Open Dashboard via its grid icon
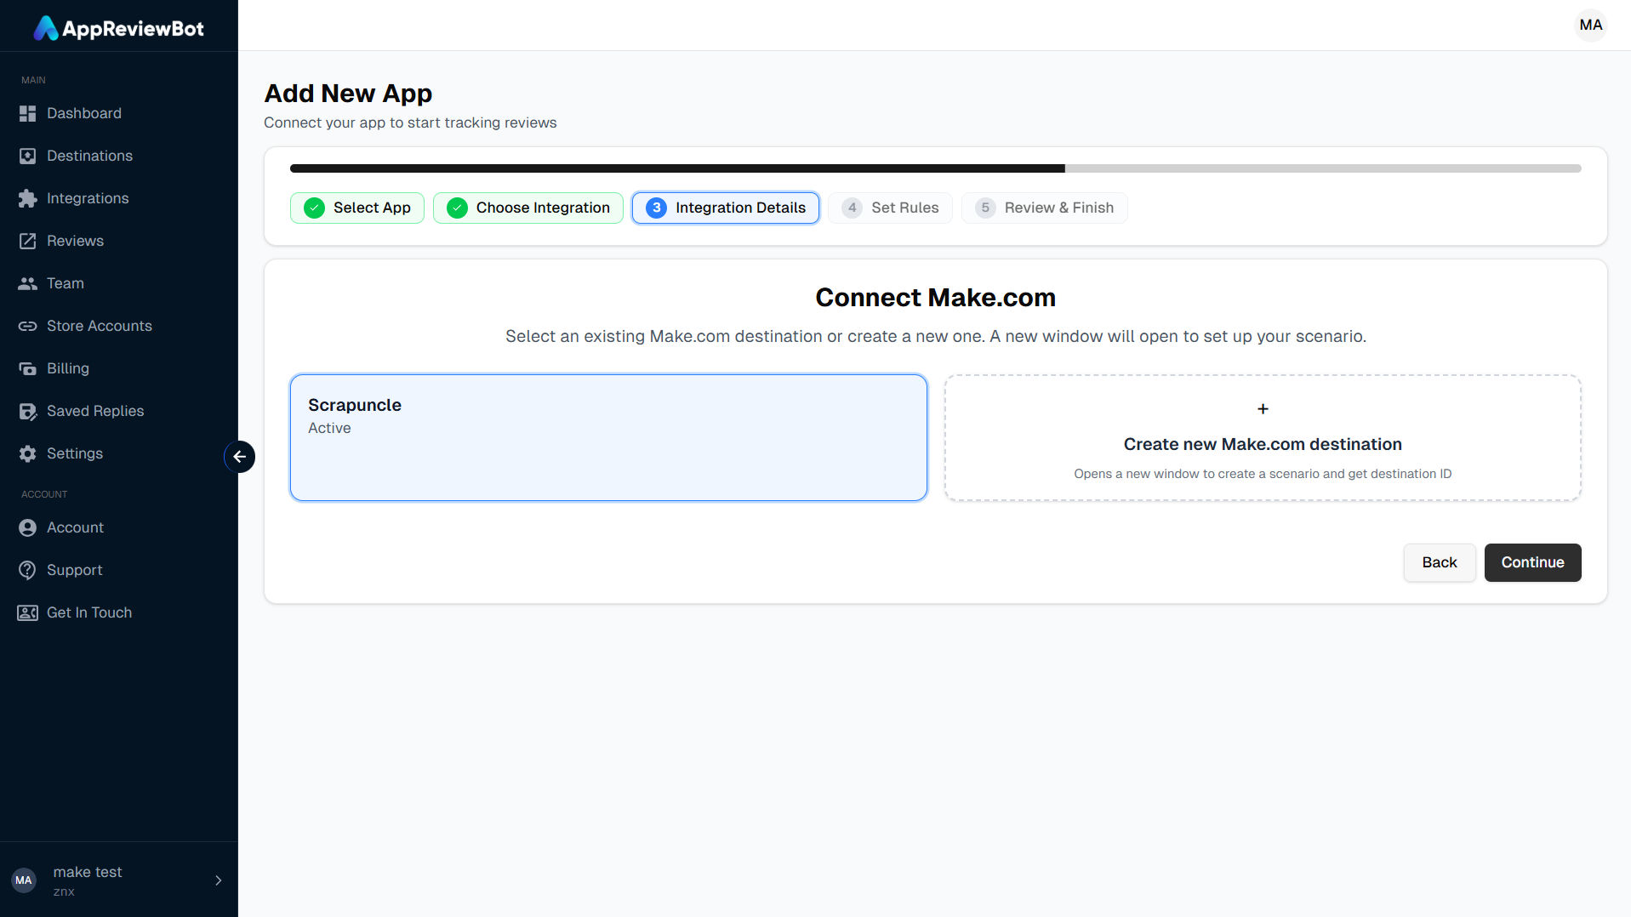The height and width of the screenshot is (917, 1631). point(28,113)
